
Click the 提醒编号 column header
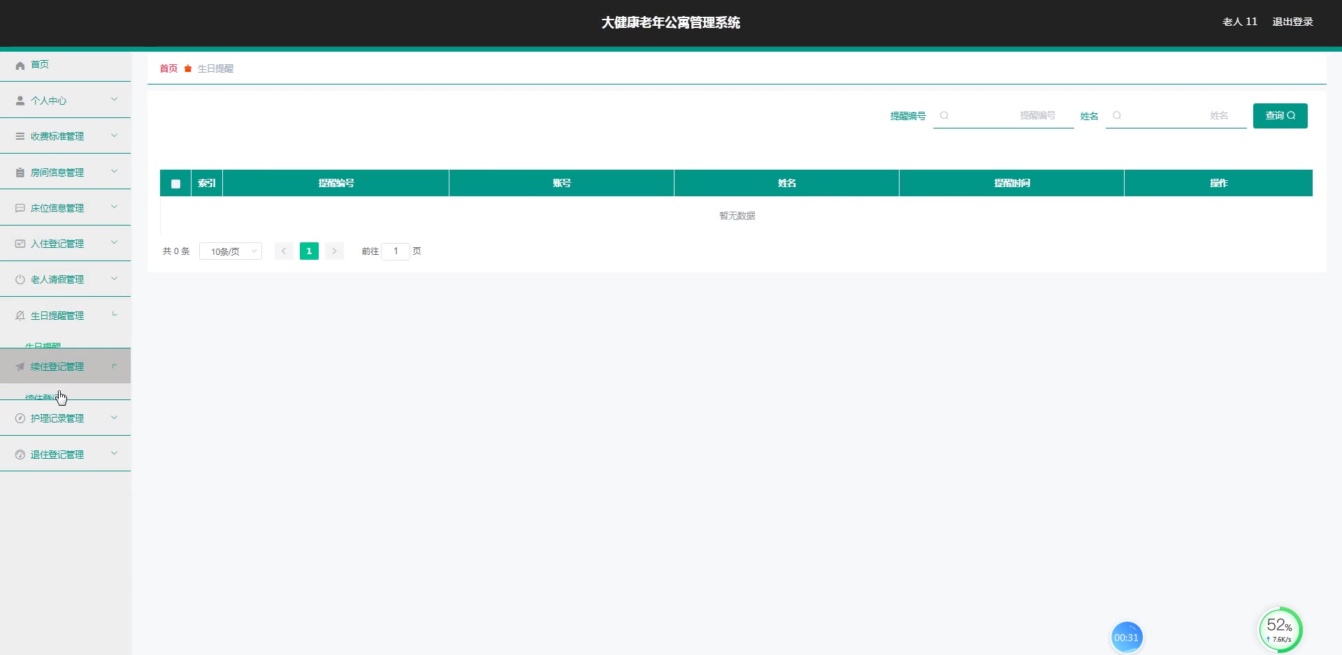point(336,183)
